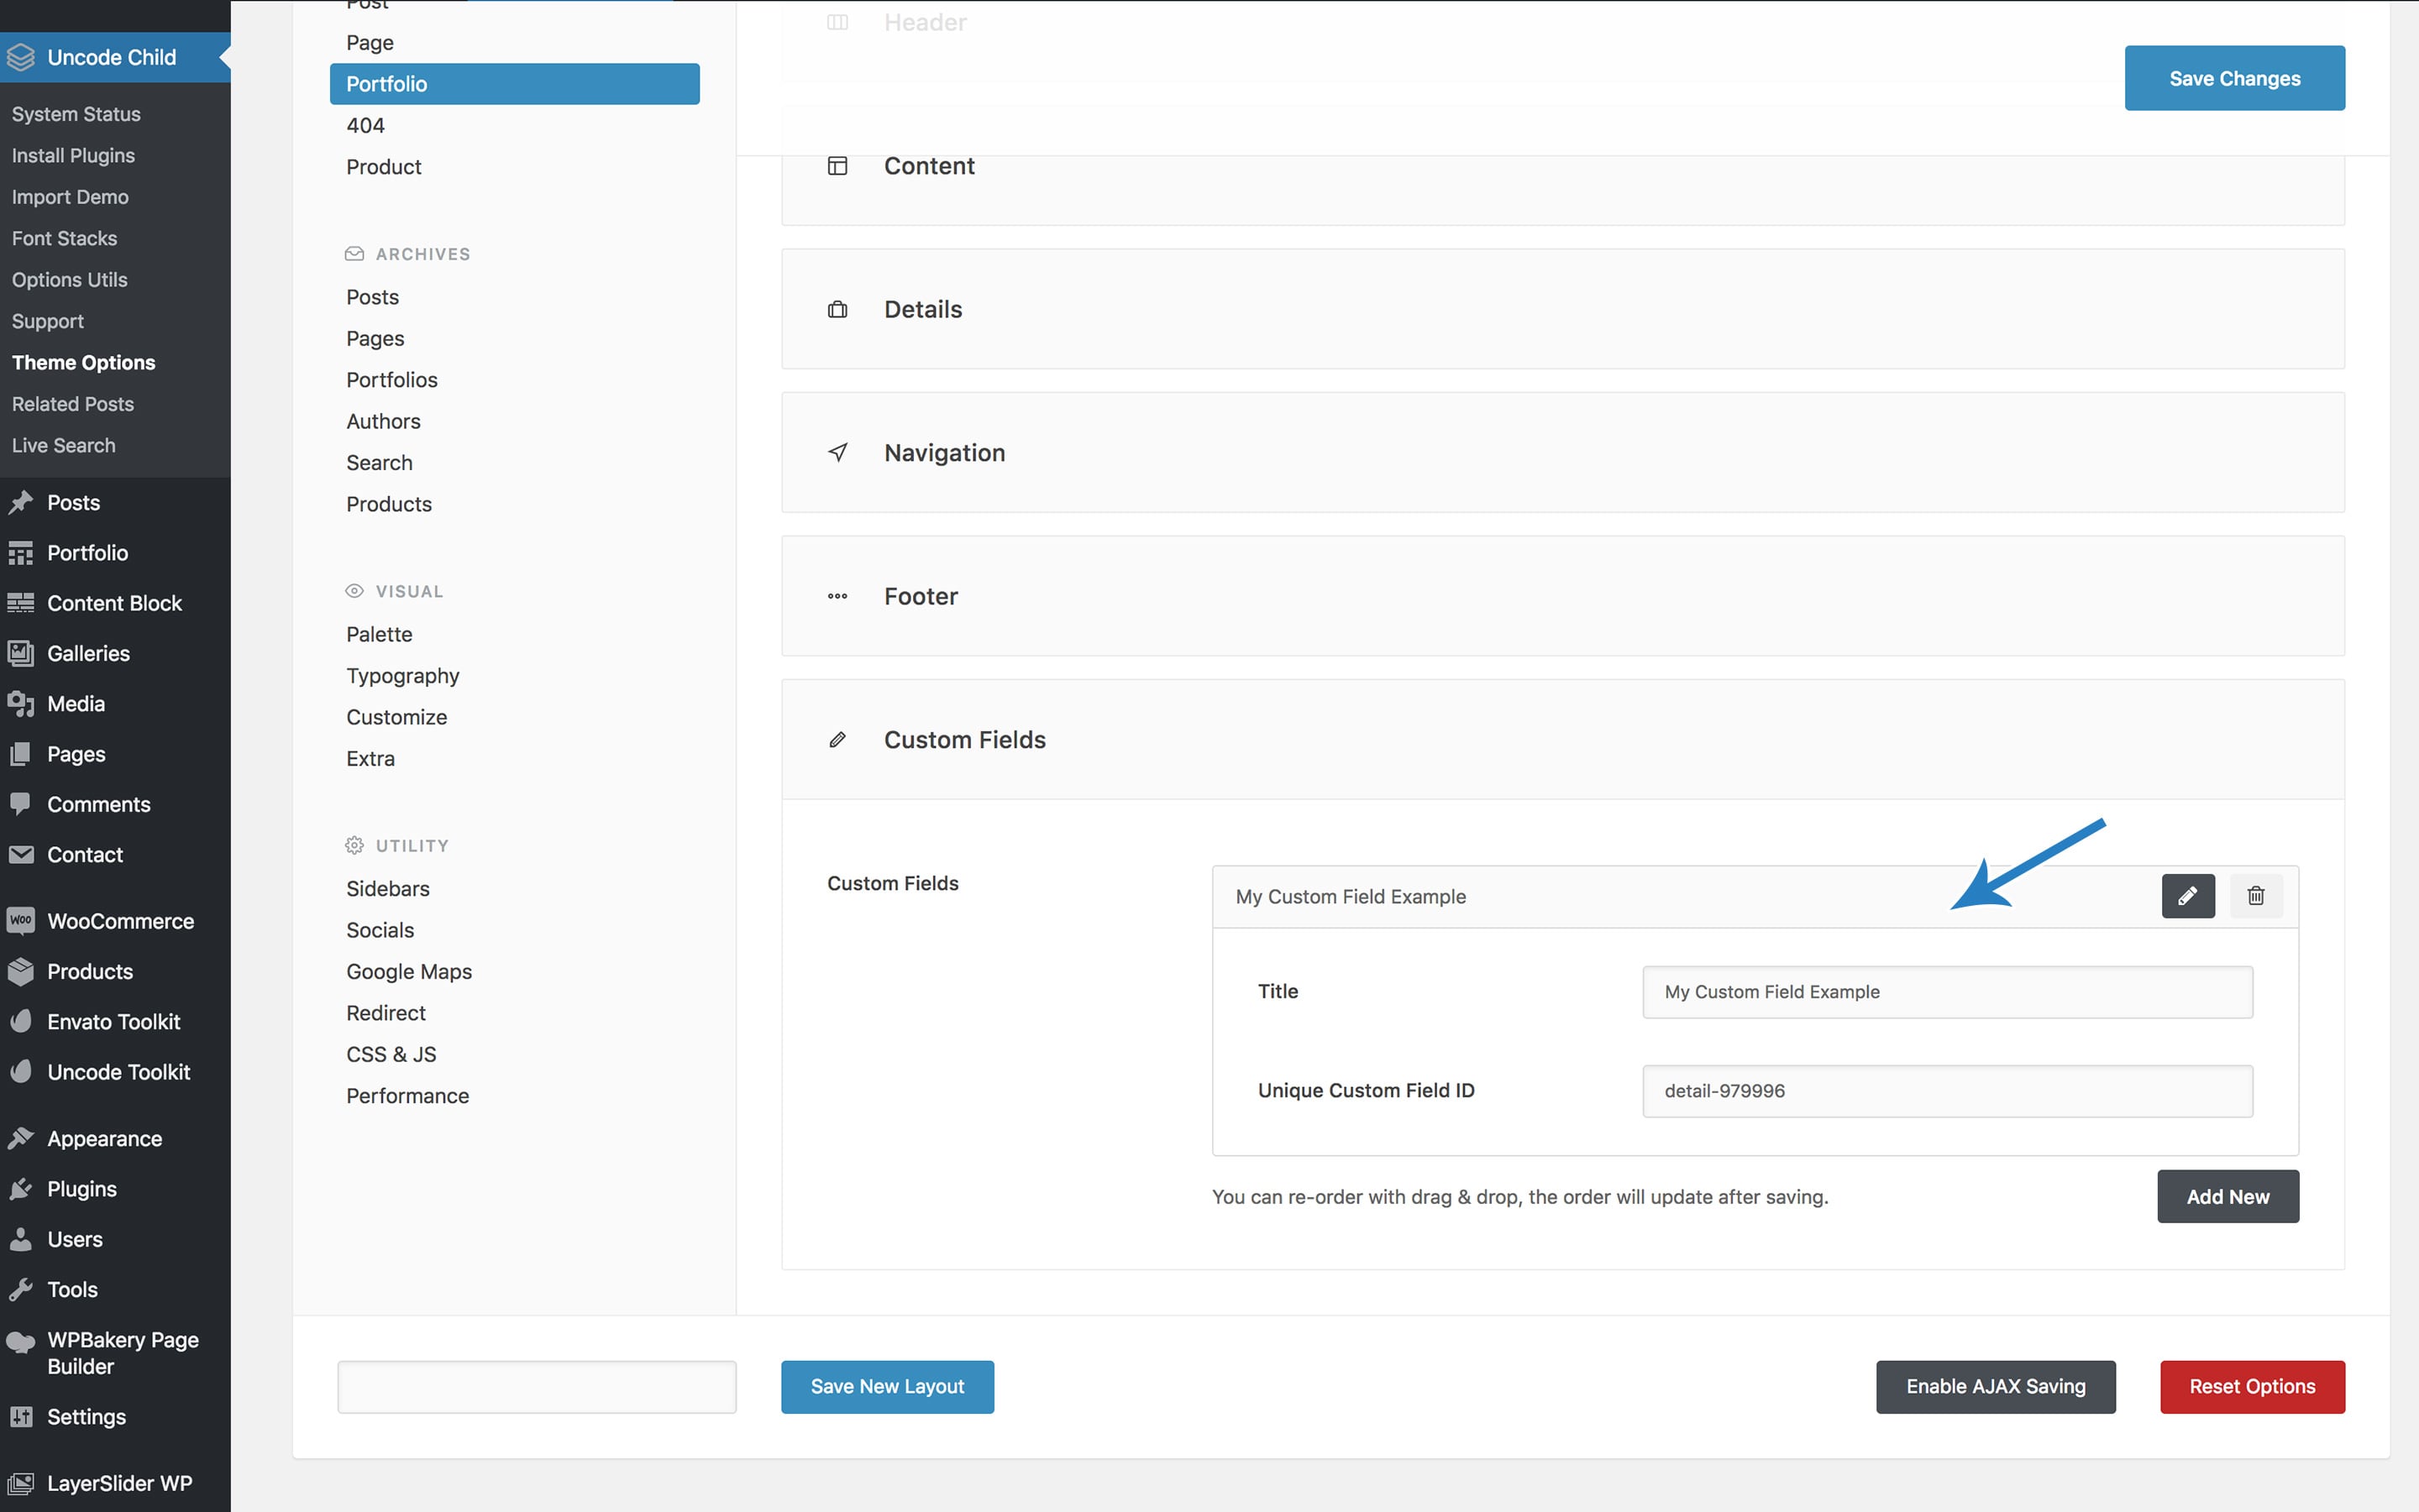Click the Save Changes button
2419x1512 pixels.
pos(2234,78)
